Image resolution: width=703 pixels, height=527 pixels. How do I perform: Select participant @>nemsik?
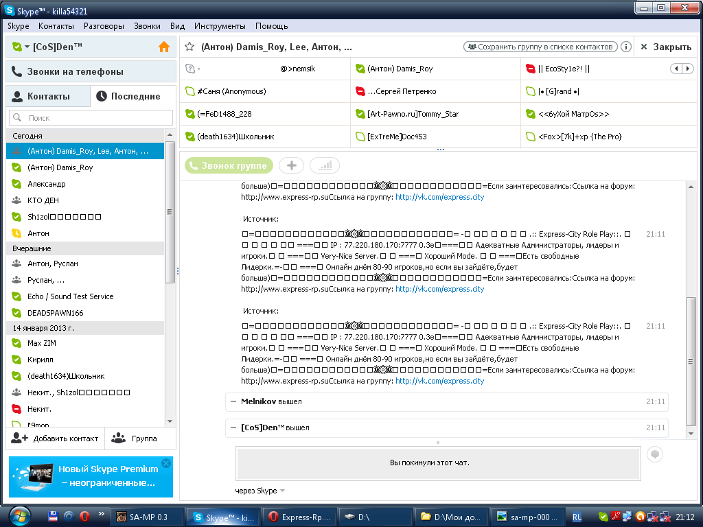(298, 69)
